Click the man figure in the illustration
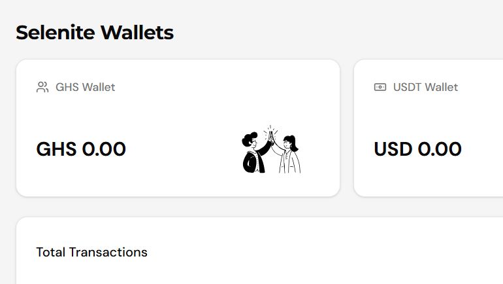The image size is (503, 284). pyautogui.click(x=252, y=154)
